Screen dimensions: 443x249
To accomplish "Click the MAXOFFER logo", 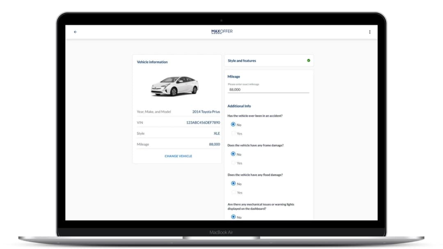I will (x=221, y=31).
